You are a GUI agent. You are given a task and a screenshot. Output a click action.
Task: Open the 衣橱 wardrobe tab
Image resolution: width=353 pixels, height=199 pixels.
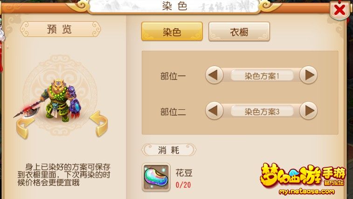point(239,32)
